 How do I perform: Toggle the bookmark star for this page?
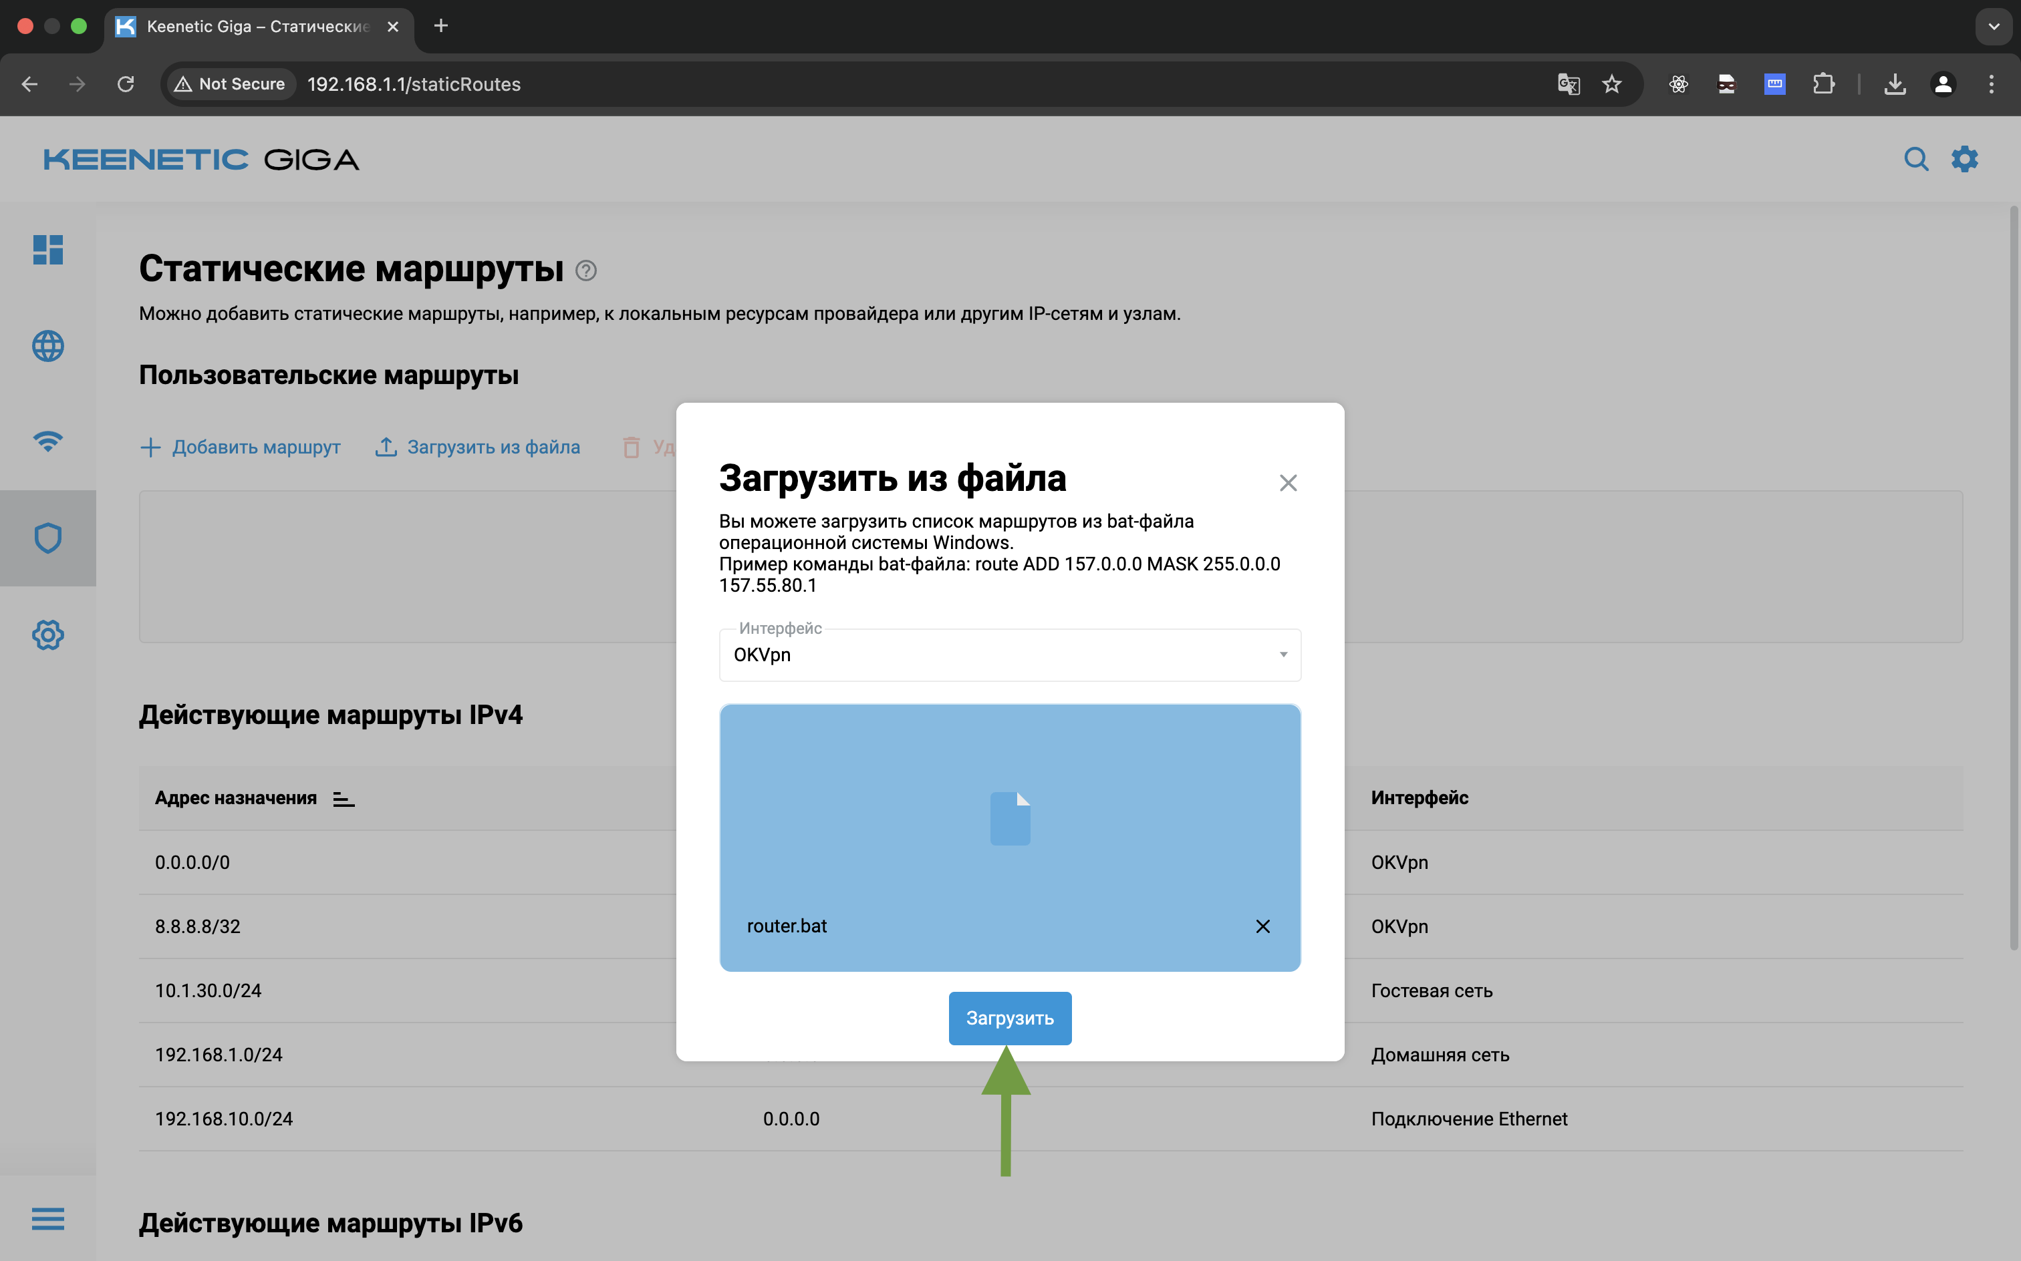(x=1612, y=83)
